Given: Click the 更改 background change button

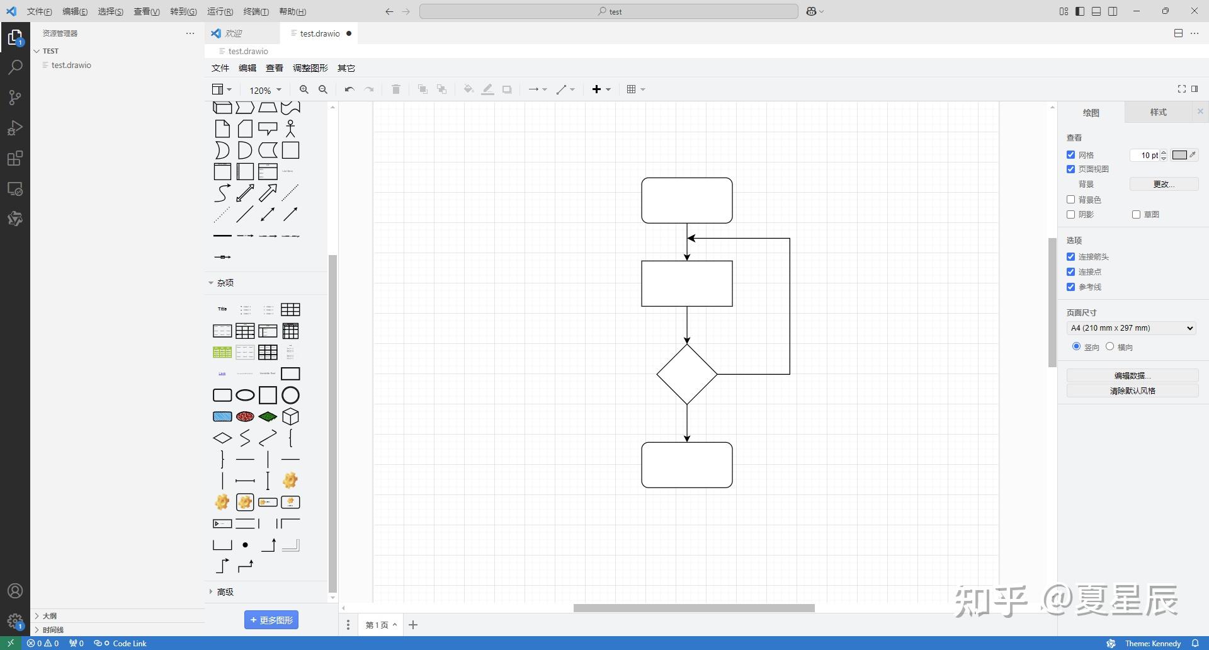Looking at the screenshot, I should tap(1164, 184).
